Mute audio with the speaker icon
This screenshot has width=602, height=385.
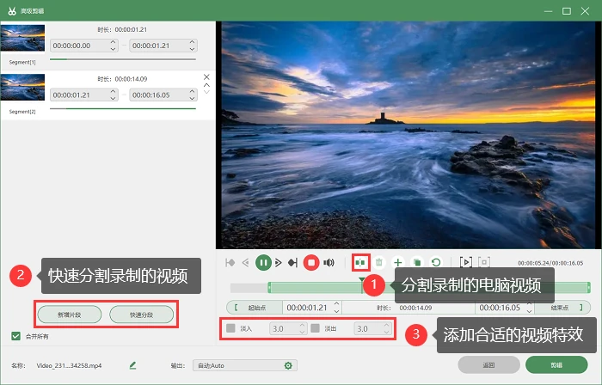coord(329,263)
